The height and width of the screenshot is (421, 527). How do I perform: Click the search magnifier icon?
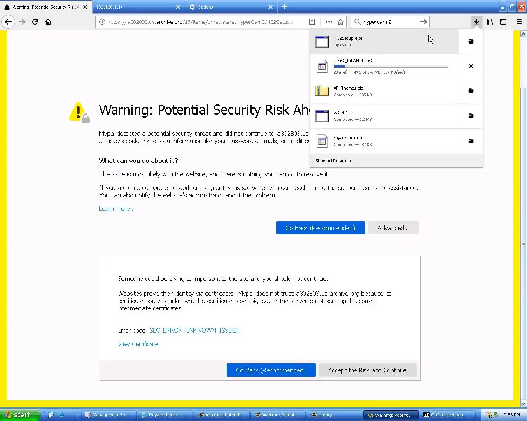[x=357, y=22]
